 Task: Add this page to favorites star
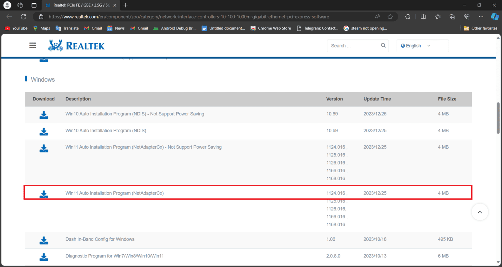(390, 17)
